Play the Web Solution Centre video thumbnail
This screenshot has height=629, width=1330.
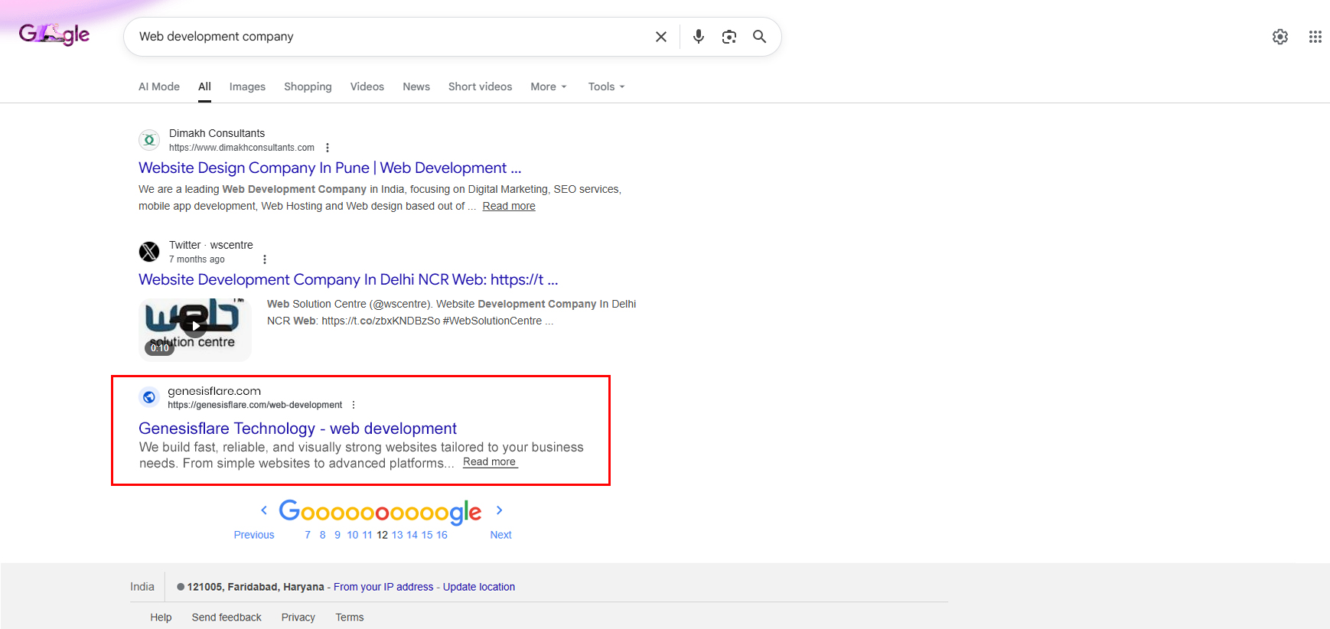195,329
